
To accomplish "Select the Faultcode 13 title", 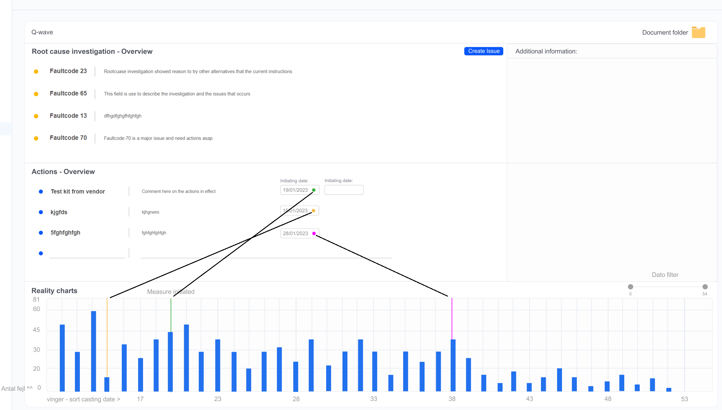I will [x=68, y=116].
